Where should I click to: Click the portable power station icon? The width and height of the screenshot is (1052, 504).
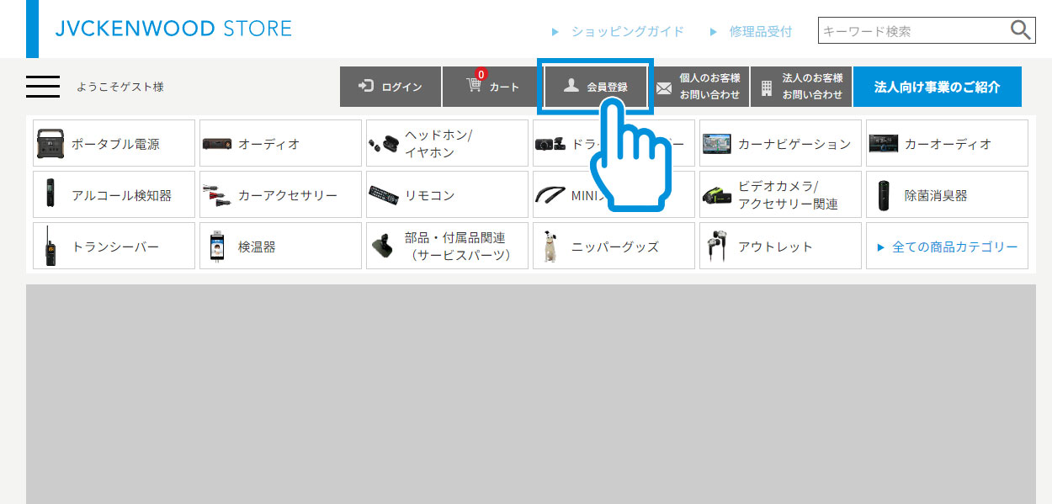click(x=50, y=144)
